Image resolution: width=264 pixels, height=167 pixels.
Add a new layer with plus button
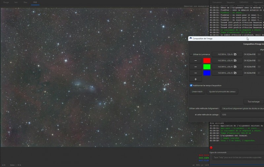[x=195, y=79]
